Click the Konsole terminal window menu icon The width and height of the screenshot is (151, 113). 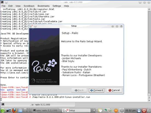(x=2, y=2)
